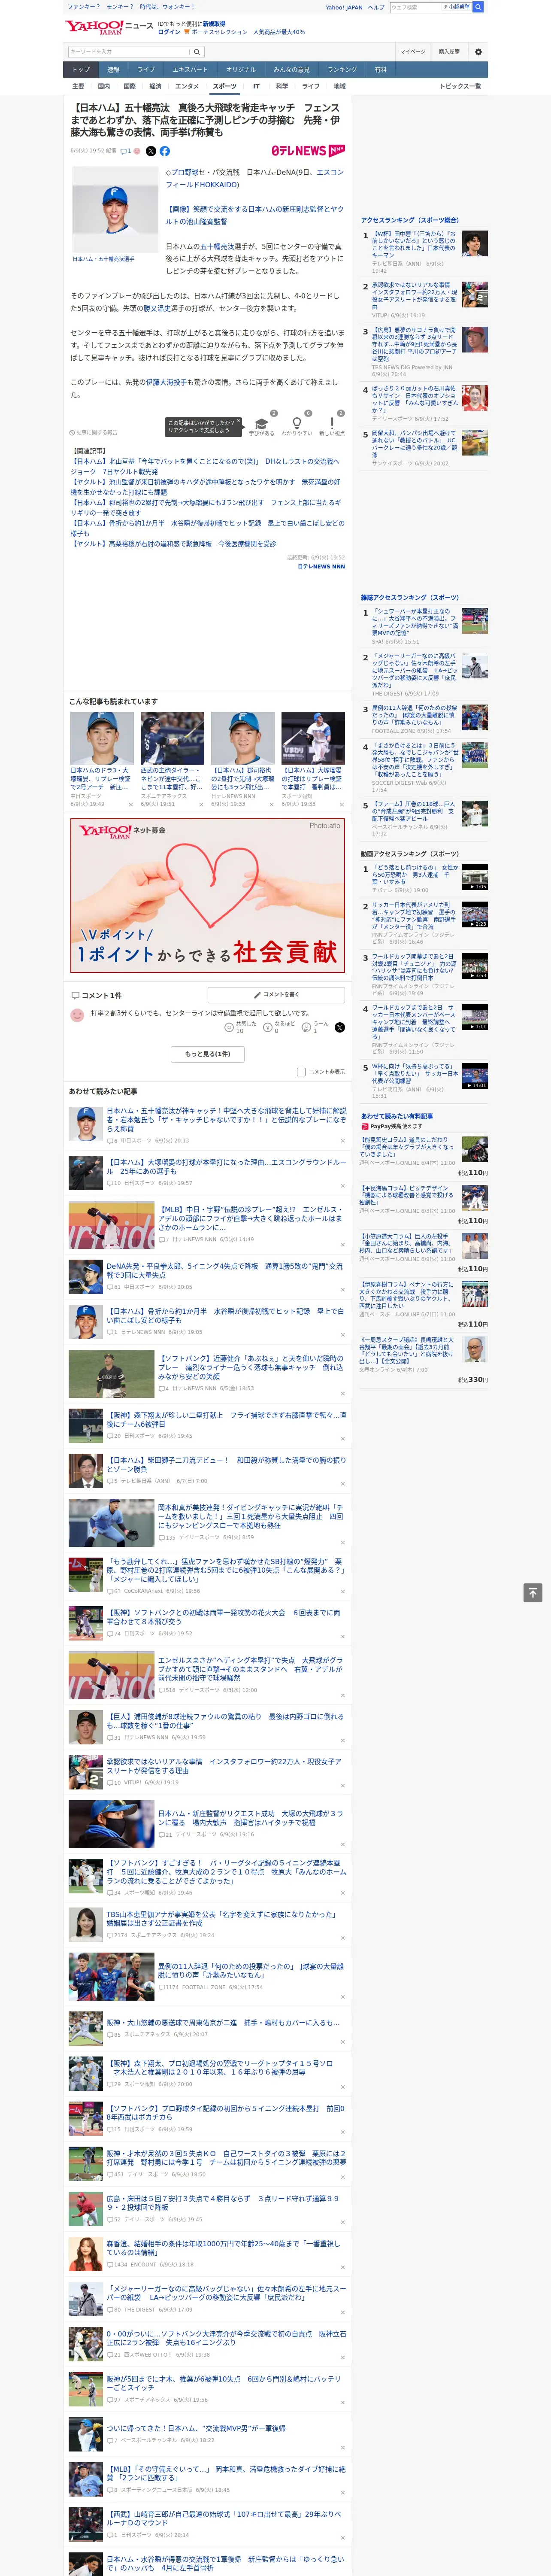The image size is (551, 2576).
Task: Open the player photo of 五十幡亮汰
Action: click(115, 210)
